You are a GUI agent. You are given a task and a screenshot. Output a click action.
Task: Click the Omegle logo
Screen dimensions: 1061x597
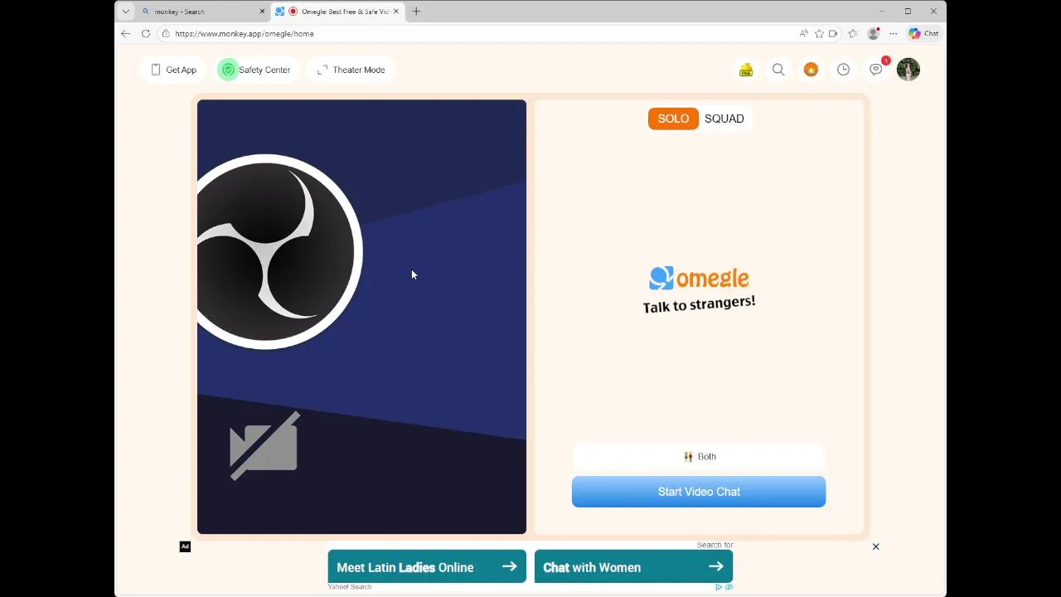(x=699, y=278)
